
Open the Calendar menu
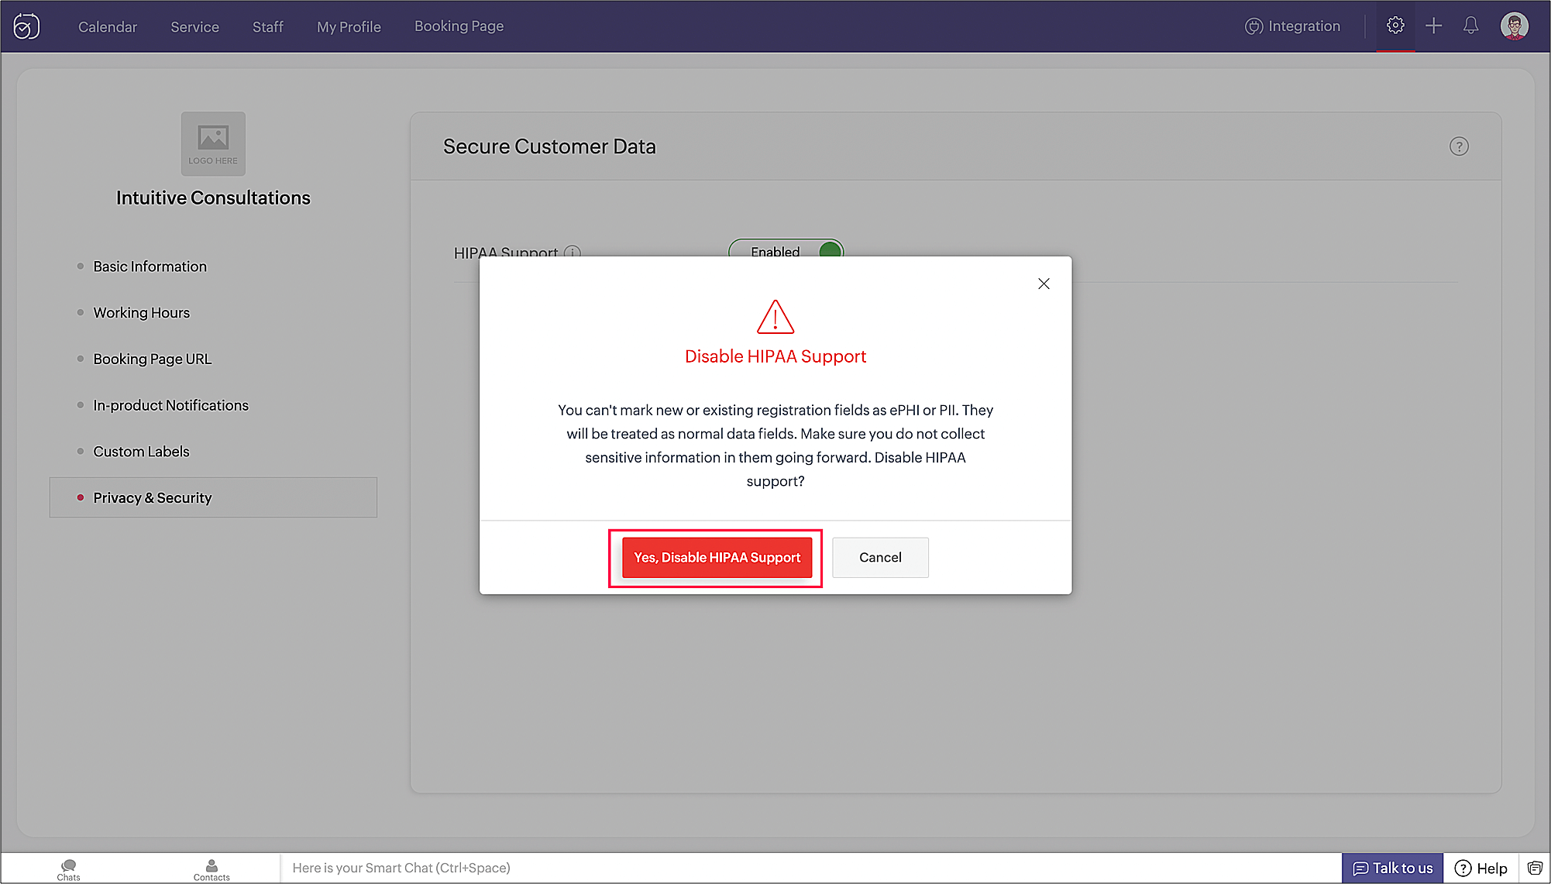[107, 26]
